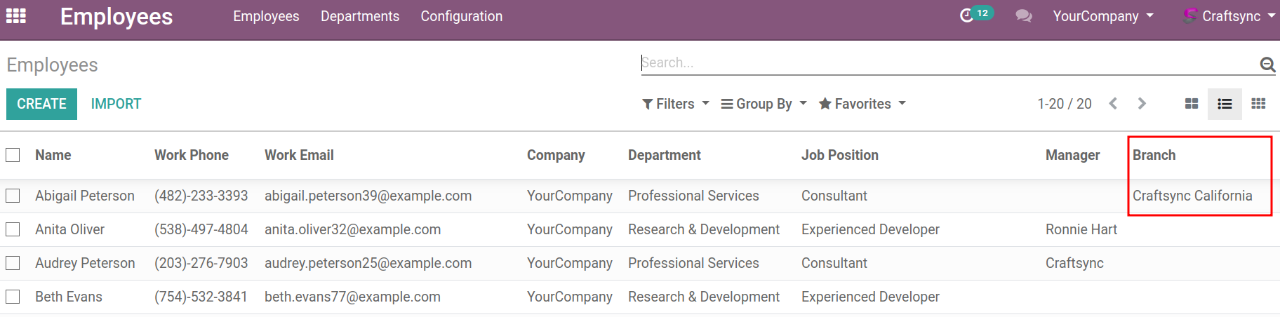Image resolution: width=1280 pixels, height=317 pixels.
Task: Click the search magnifier icon
Action: 1267,65
